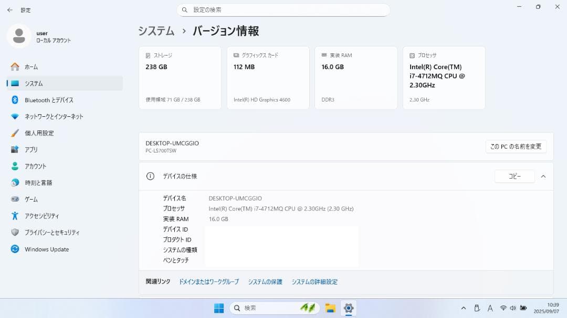Image resolution: width=567 pixels, height=318 pixels.
Task: Open 時刻と言語 settings
Action: [x=41, y=182]
